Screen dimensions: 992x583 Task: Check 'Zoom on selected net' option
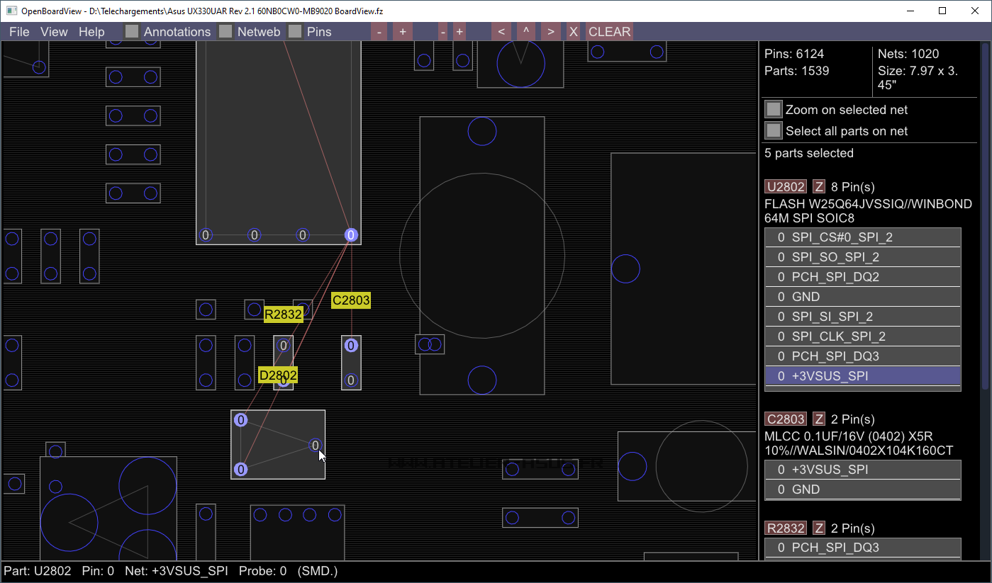point(774,110)
